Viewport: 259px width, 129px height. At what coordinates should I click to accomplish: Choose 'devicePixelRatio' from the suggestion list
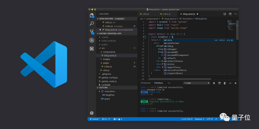(x=199, y=70)
